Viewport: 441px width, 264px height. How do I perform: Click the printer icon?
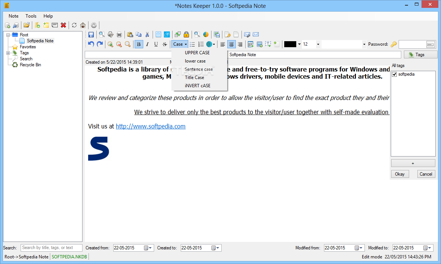click(119, 34)
